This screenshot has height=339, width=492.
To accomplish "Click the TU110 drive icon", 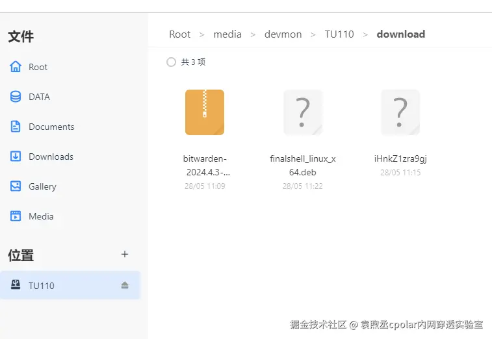I will [x=16, y=284].
